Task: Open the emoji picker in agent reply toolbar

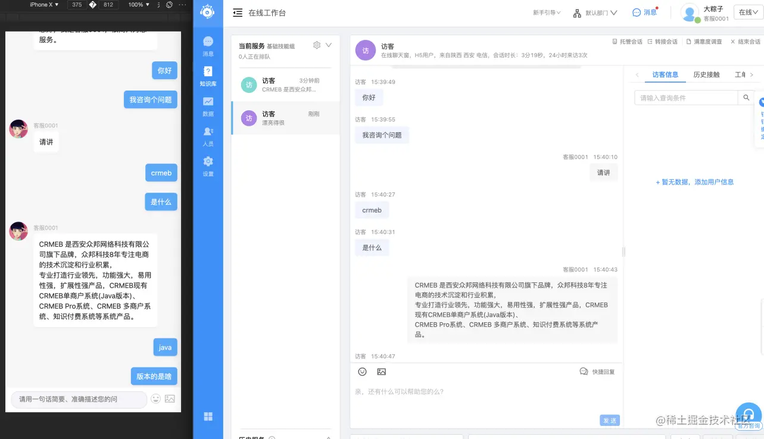Action: click(362, 372)
